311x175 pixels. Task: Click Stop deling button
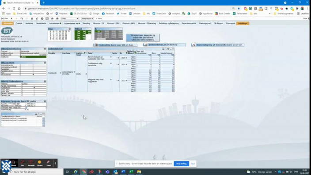(x=181, y=164)
